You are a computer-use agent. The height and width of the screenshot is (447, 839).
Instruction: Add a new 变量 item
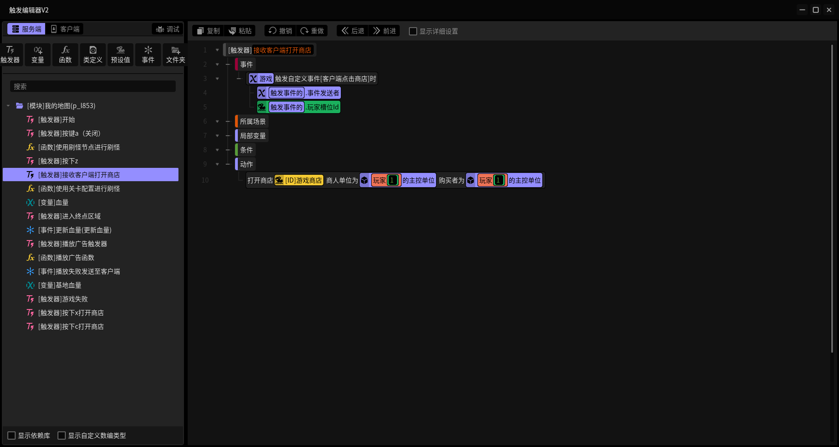pyautogui.click(x=38, y=55)
